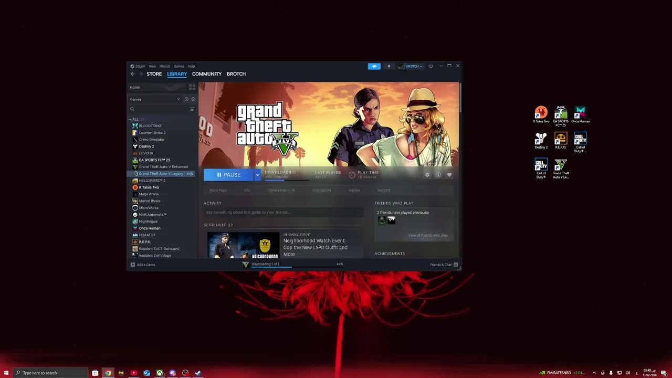Go forward with the right arrow
This screenshot has height=378, width=672.
[140, 74]
